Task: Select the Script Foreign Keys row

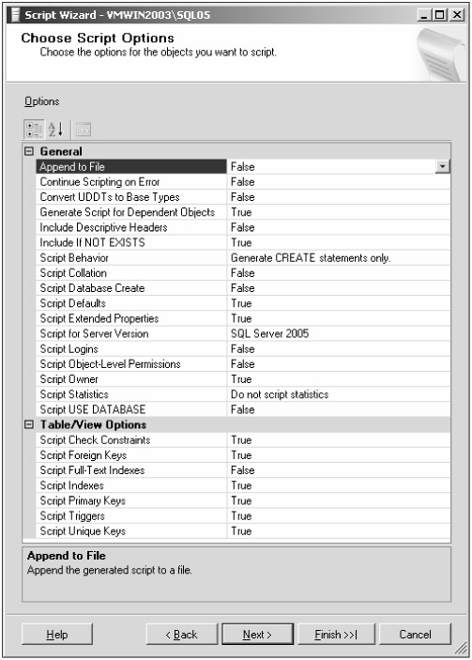Action: point(243,455)
